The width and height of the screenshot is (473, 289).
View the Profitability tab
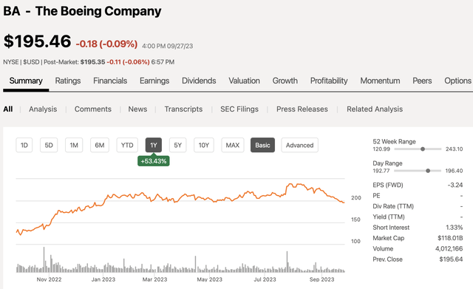pos(329,81)
